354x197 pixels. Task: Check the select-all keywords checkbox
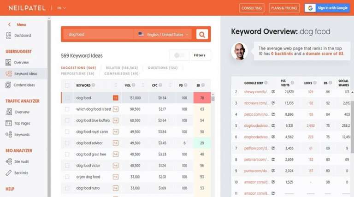coord(67,85)
